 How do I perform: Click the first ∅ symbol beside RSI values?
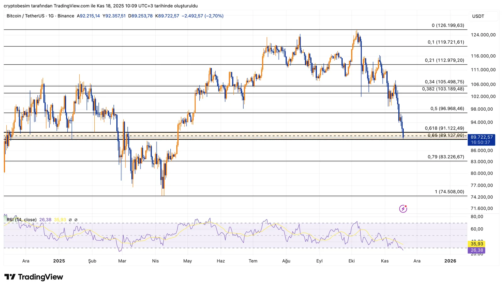[70, 220]
